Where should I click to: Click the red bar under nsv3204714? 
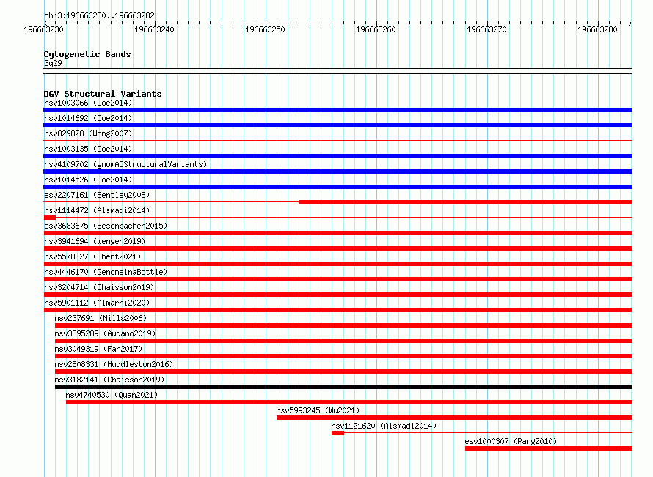[x=338, y=295]
